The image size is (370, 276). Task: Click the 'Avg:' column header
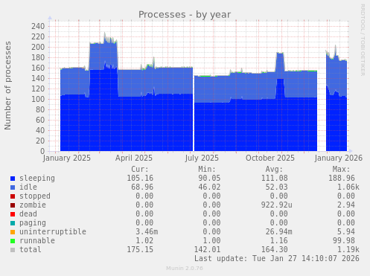click(274, 170)
